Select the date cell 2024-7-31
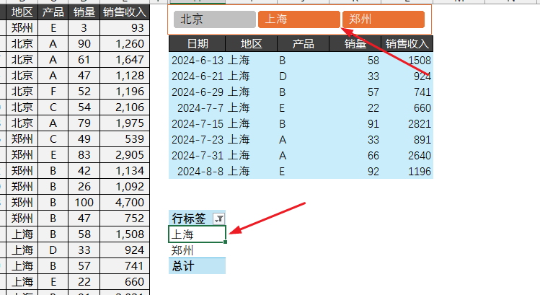Viewport: 540px width, 295px height. point(198,155)
